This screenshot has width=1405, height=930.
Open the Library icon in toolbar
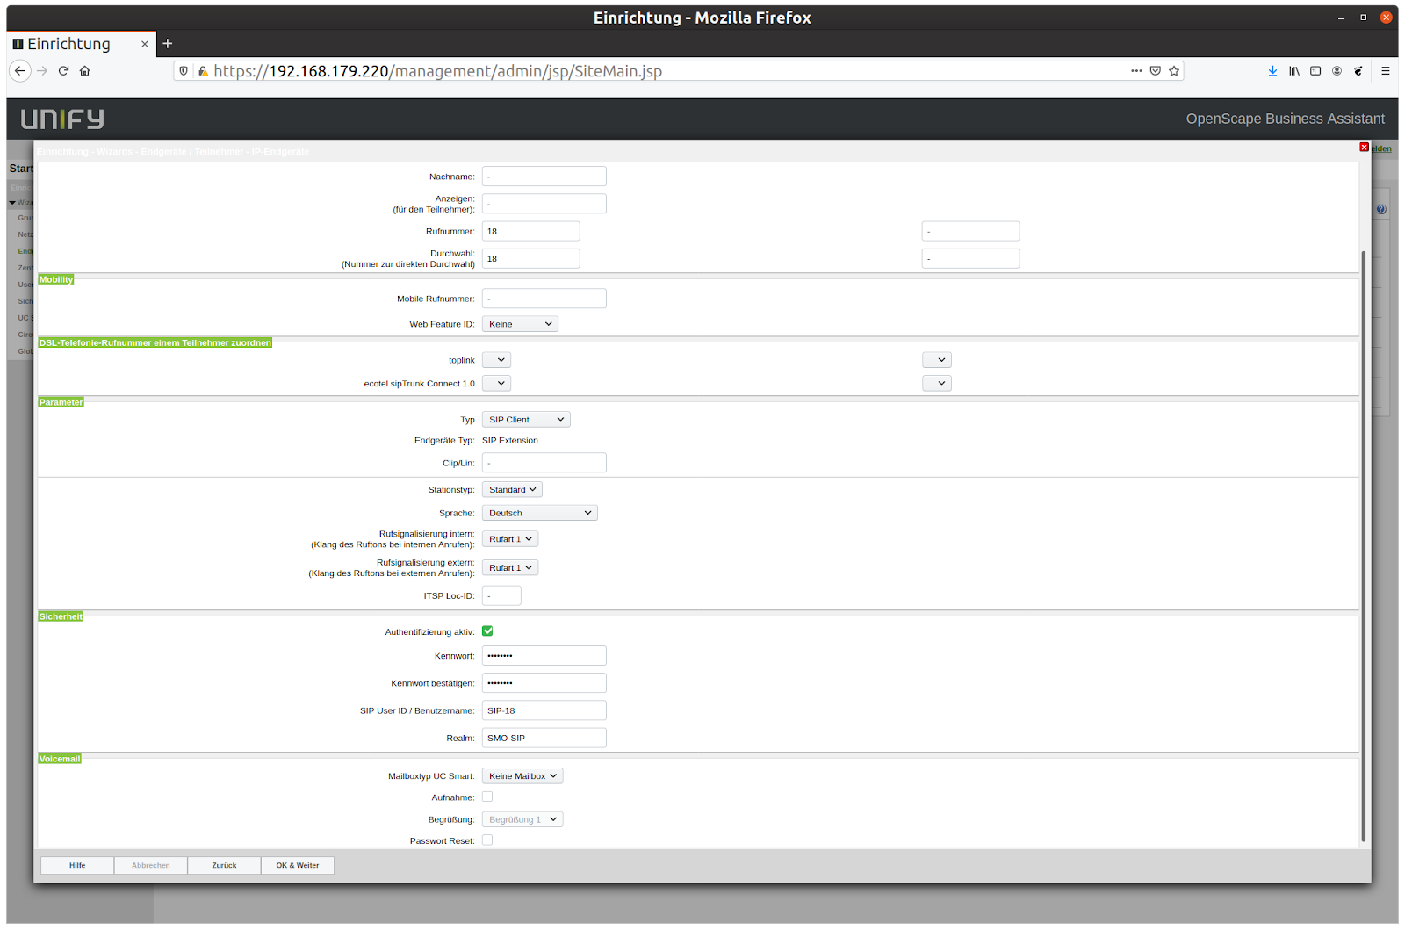pos(1294,71)
